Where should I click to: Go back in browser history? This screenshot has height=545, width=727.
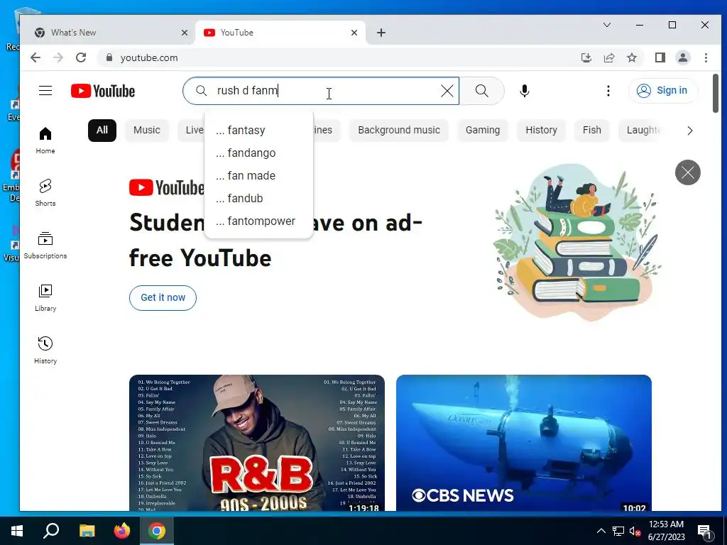click(x=35, y=57)
